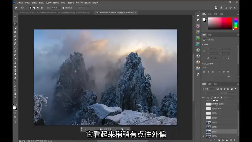The width and height of the screenshot is (252, 142).
Task: Delete layer with trash icon
Action: tap(235, 141)
